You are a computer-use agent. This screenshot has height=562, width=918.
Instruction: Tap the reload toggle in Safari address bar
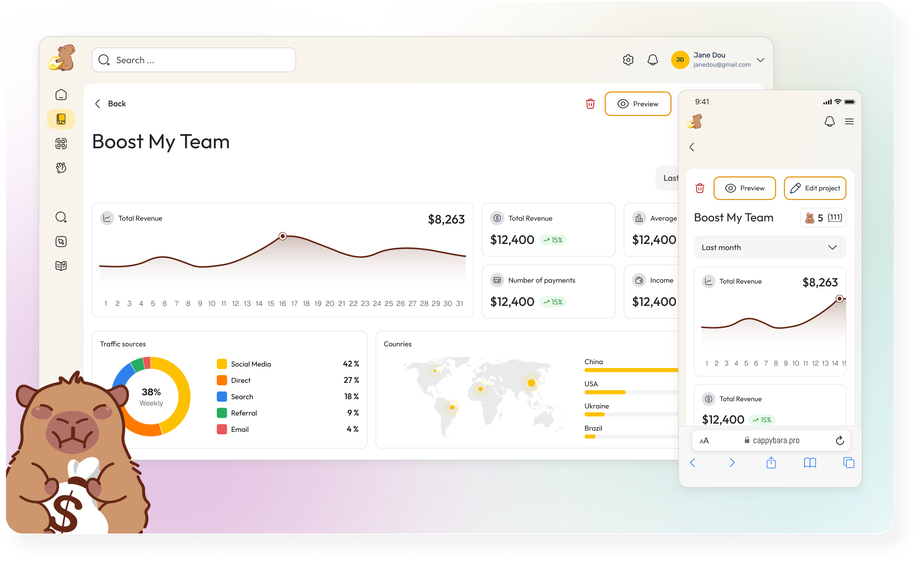(x=840, y=440)
